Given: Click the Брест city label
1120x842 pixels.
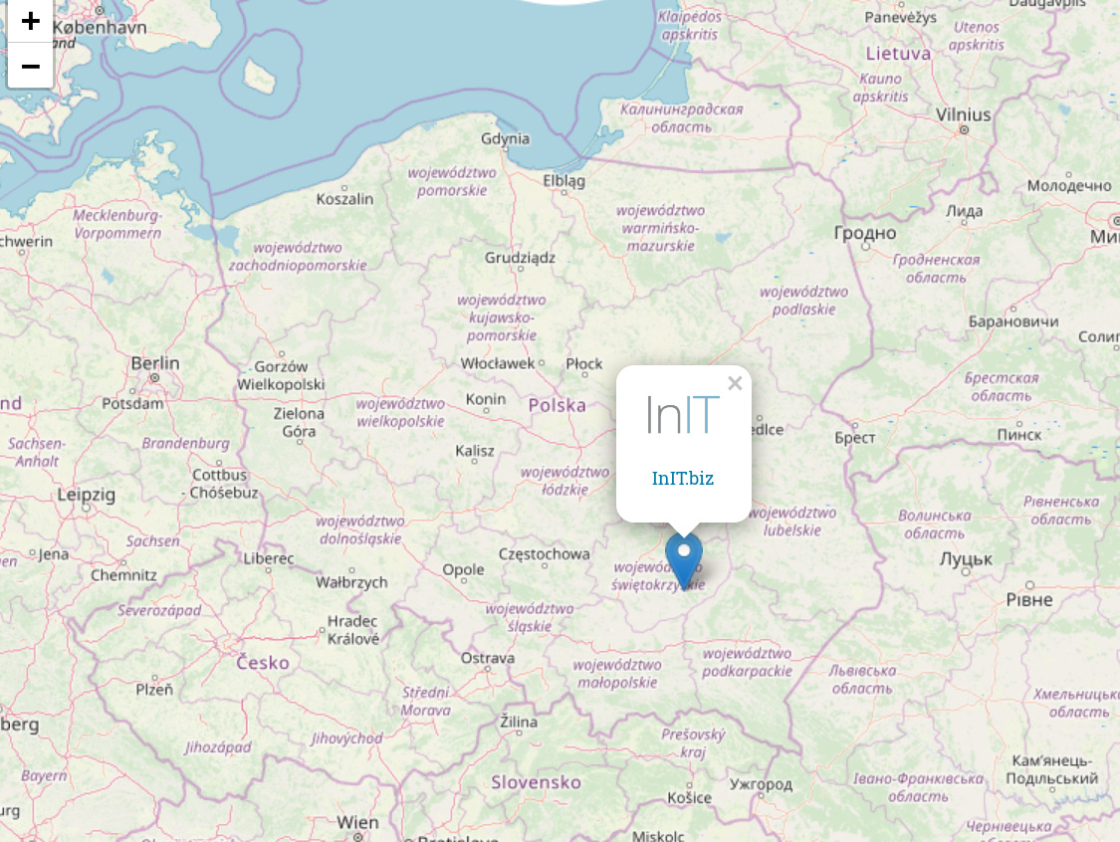Looking at the screenshot, I should 854,438.
